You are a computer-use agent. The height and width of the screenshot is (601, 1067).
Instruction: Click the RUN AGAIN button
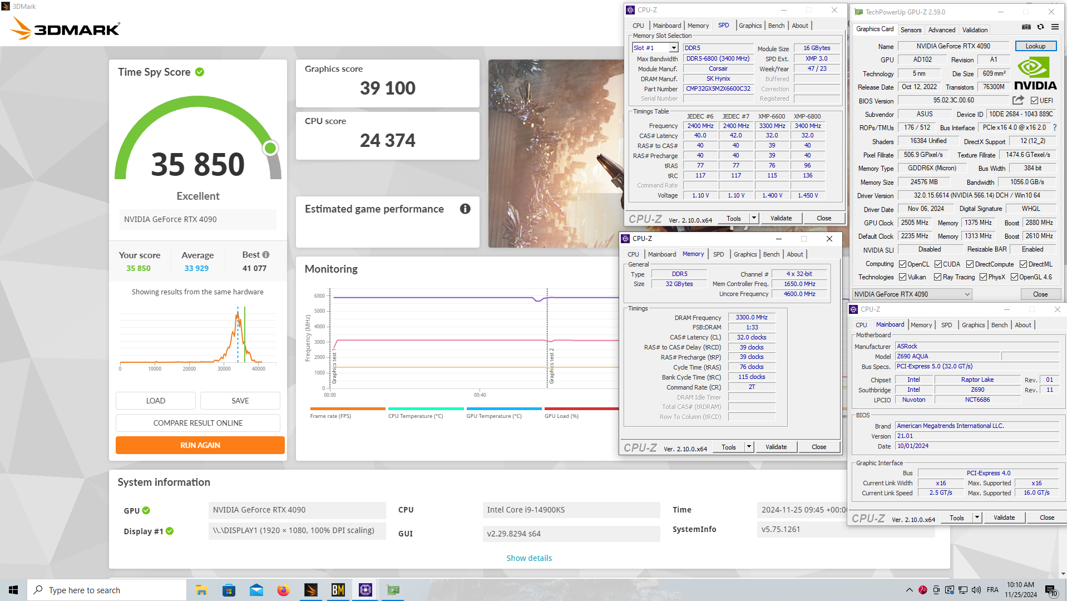pyautogui.click(x=200, y=445)
